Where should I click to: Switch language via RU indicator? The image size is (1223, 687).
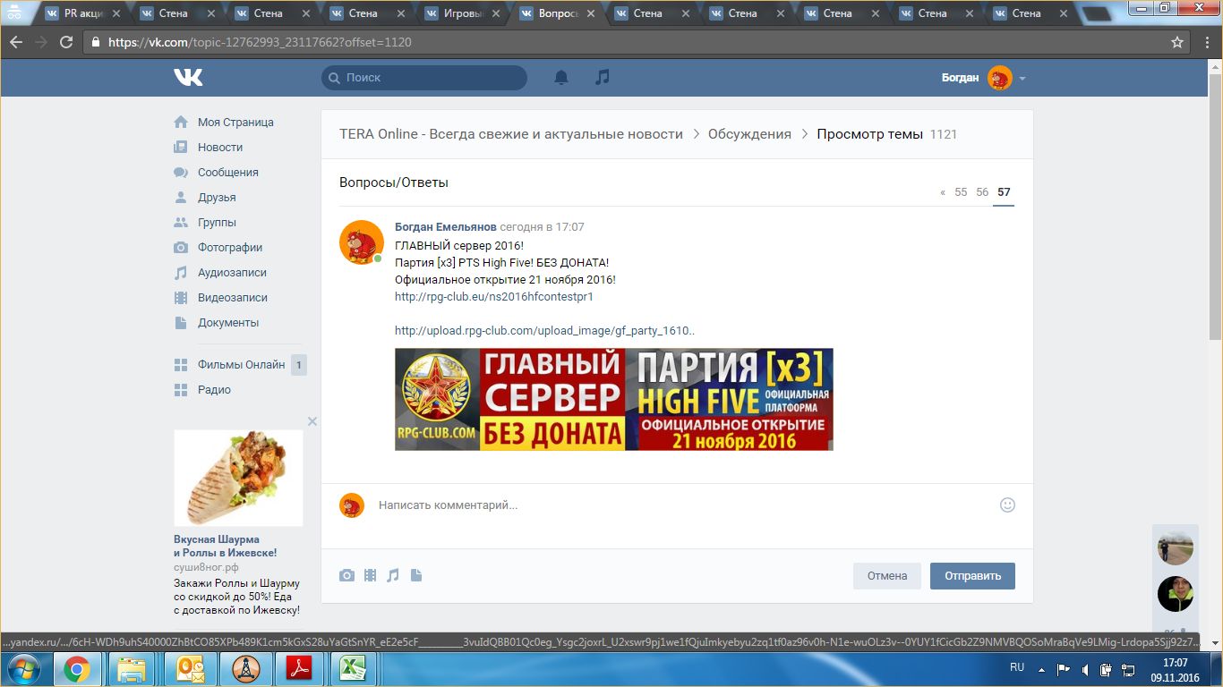tap(1017, 667)
